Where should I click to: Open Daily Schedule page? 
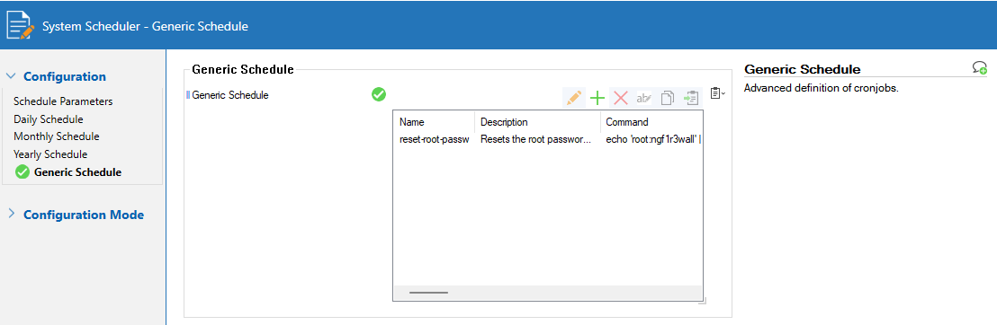(x=49, y=119)
